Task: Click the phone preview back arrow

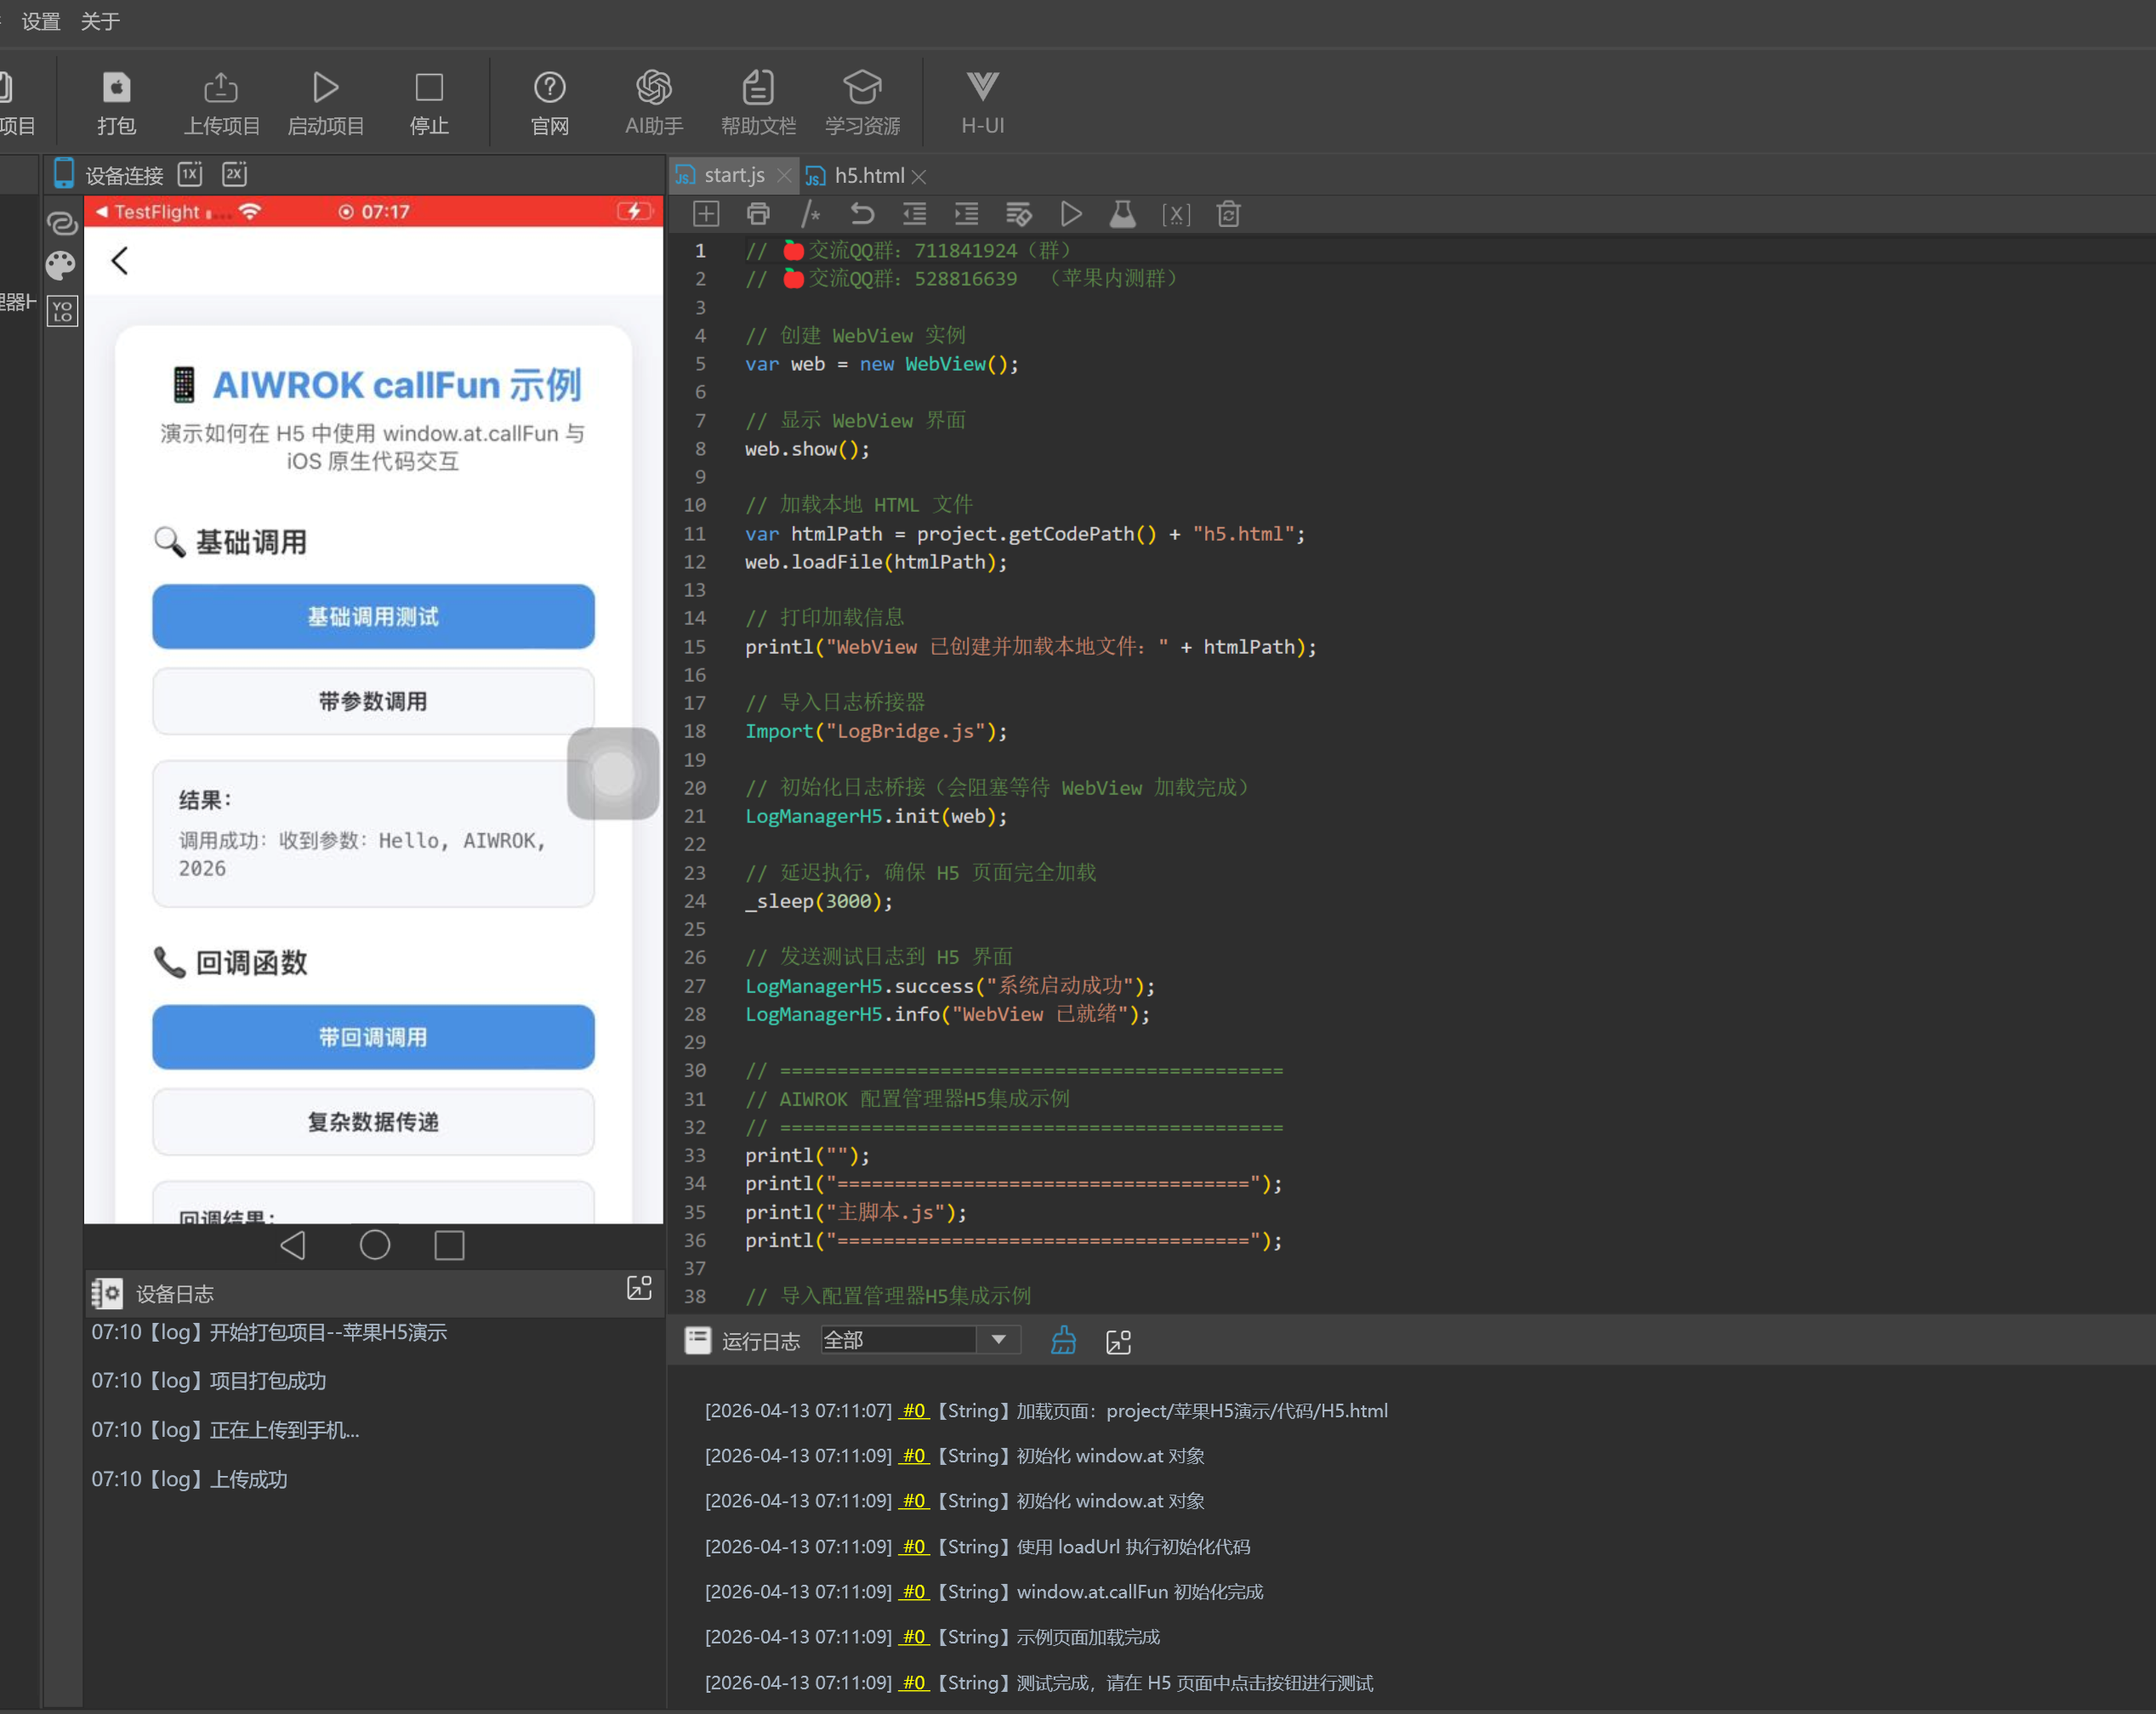Action: 120,261
